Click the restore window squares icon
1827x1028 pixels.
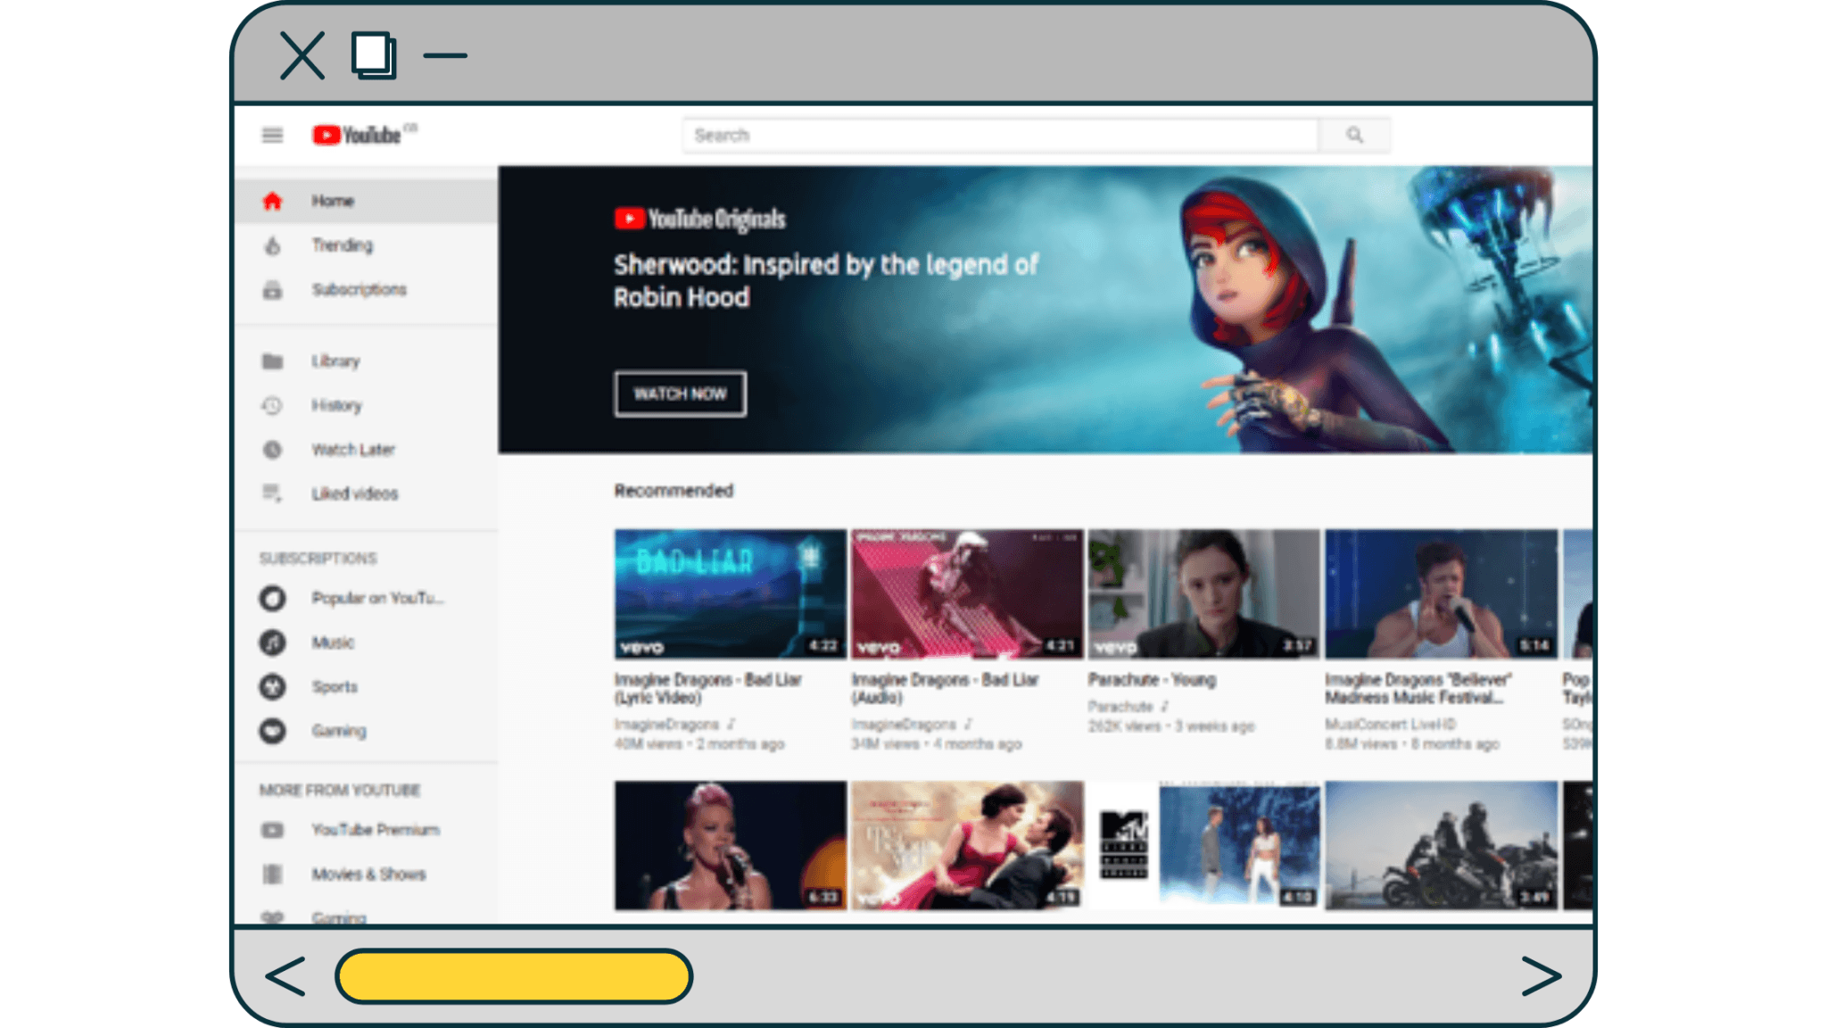pyautogui.click(x=374, y=55)
